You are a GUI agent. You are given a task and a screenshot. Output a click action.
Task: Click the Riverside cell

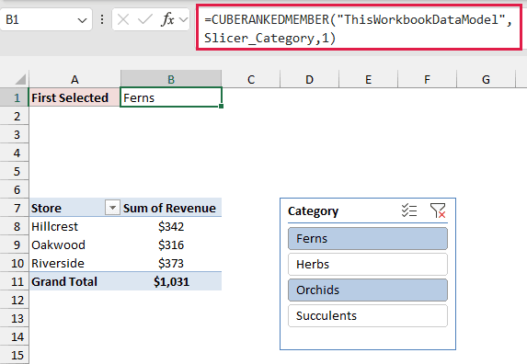click(74, 263)
